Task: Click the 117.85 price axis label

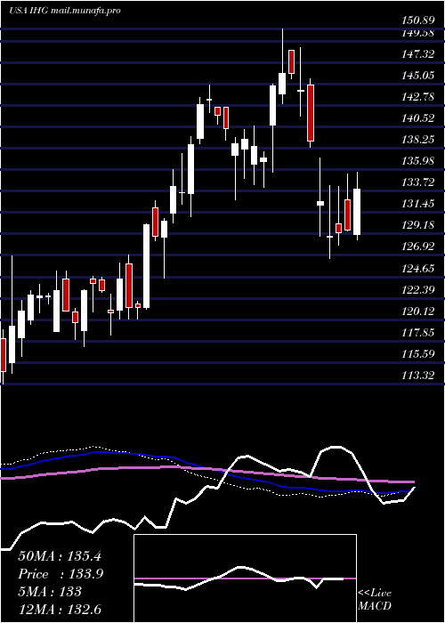Action: pyautogui.click(x=419, y=333)
